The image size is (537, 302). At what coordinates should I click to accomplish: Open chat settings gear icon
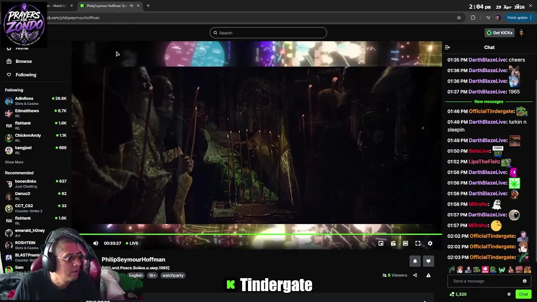509,294
